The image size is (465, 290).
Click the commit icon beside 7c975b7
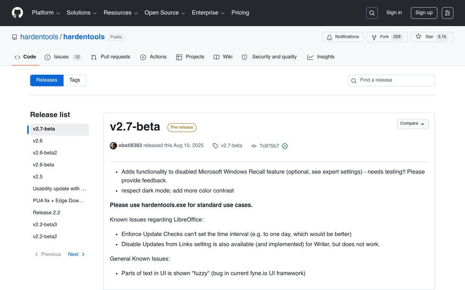(x=254, y=146)
